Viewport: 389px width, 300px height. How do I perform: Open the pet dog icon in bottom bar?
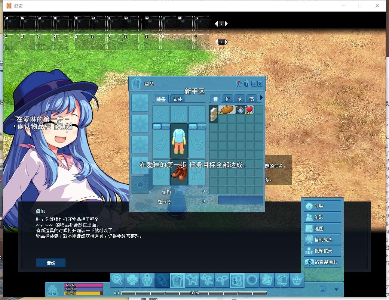click(x=192, y=280)
